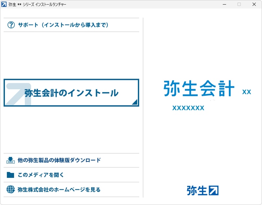Click the question mark support icon
This screenshot has width=262, height=205.
11,25
